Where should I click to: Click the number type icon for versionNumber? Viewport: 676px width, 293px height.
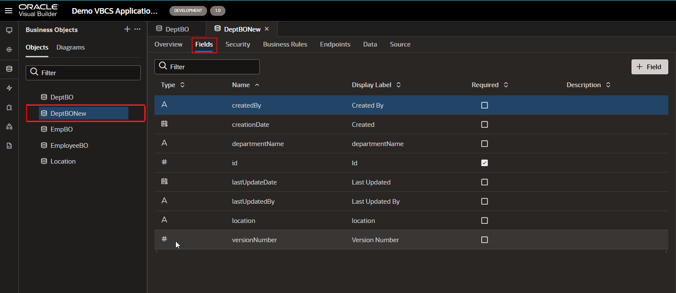(164, 239)
